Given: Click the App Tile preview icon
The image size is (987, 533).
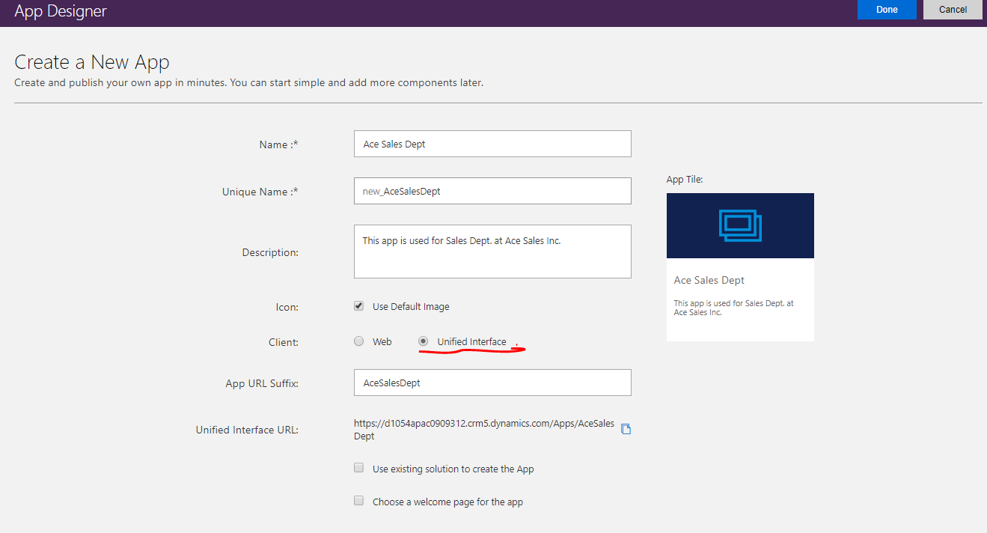Looking at the screenshot, I should pos(740,225).
